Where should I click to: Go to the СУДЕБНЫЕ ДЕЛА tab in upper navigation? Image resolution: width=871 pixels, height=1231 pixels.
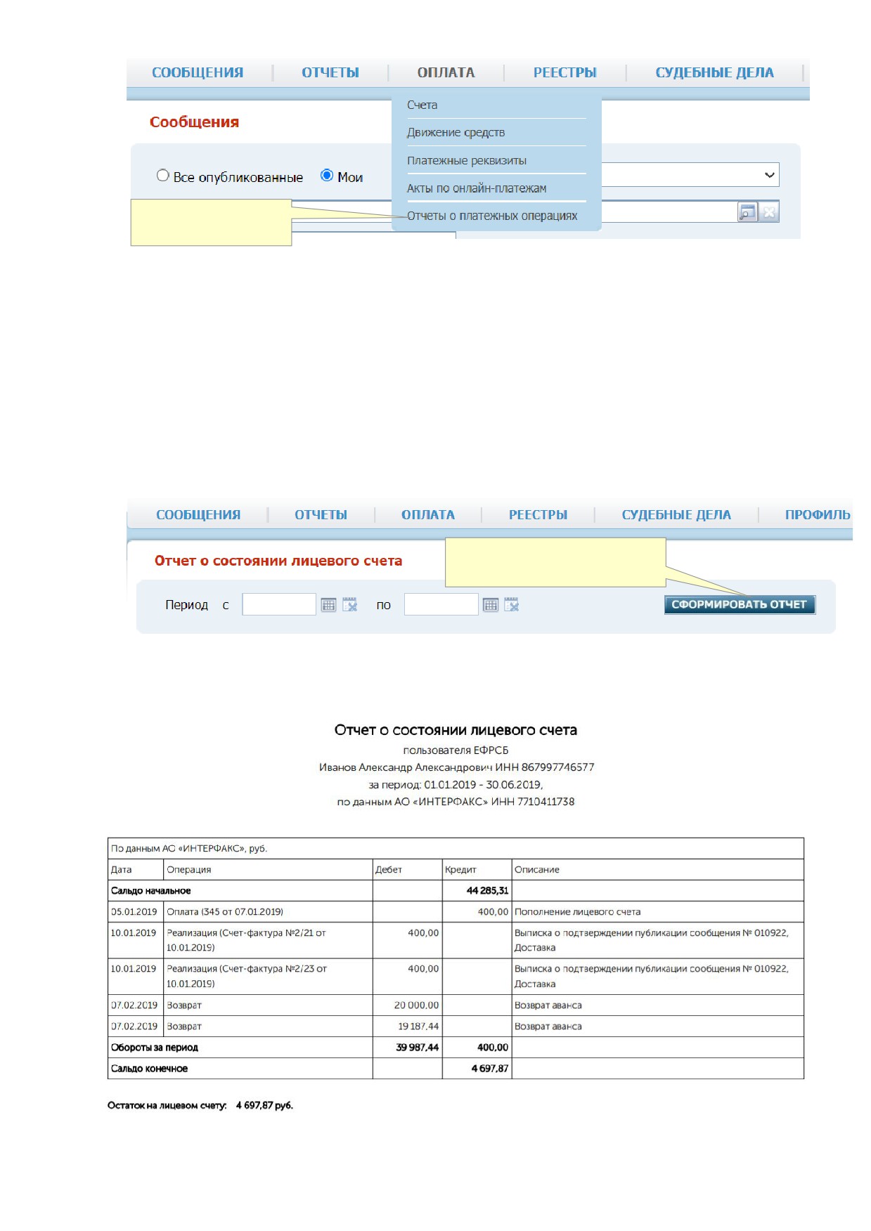click(714, 72)
